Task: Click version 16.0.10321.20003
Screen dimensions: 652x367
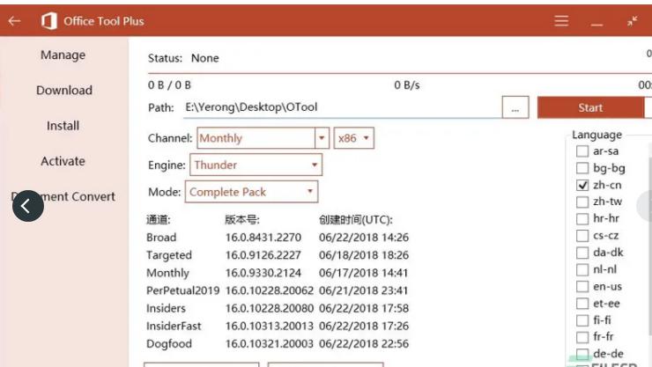Action: tap(269, 344)
